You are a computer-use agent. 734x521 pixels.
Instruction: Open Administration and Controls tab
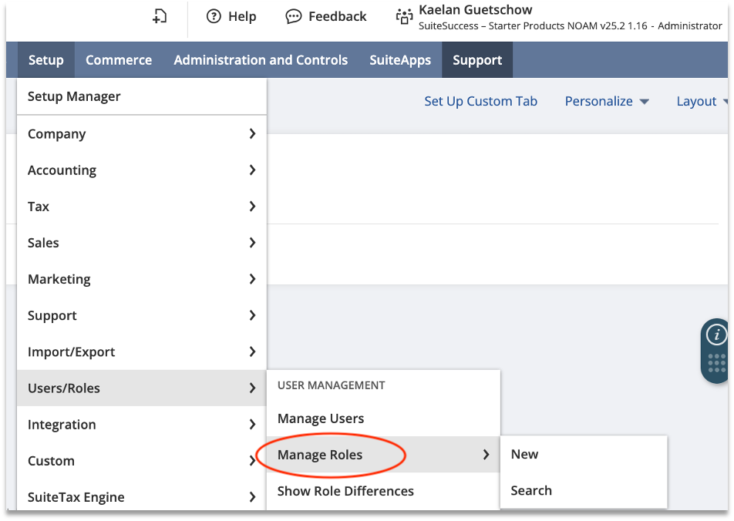pos(261,60)
